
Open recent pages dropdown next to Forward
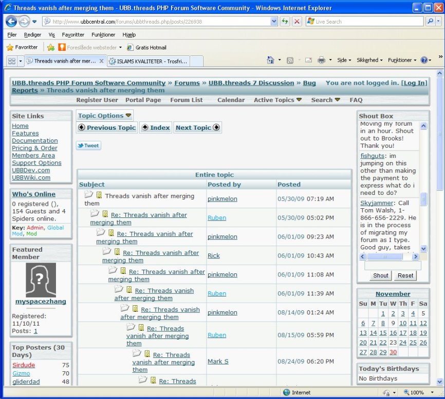tap(34, 22)
